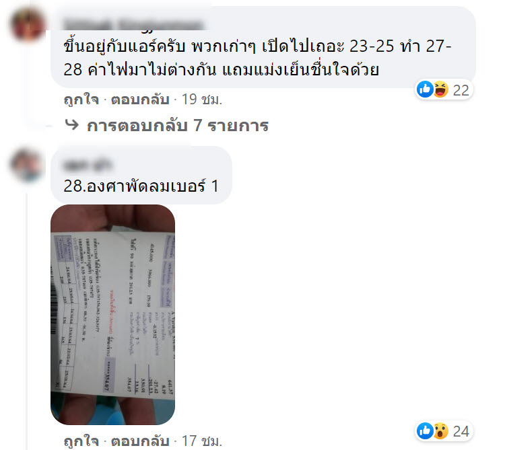Like the comment posted 19 ชม. ago
Screen dimensions: 505x450
(x=81, y=100)
